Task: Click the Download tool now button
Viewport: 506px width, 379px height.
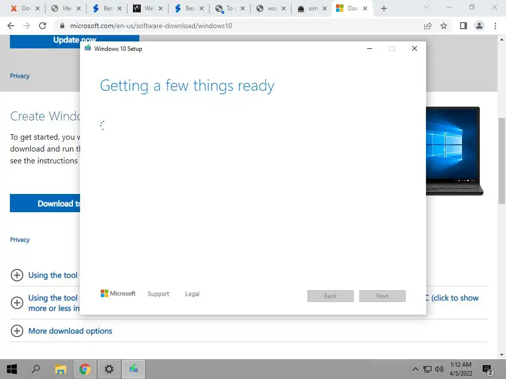Action: point(45,203)
